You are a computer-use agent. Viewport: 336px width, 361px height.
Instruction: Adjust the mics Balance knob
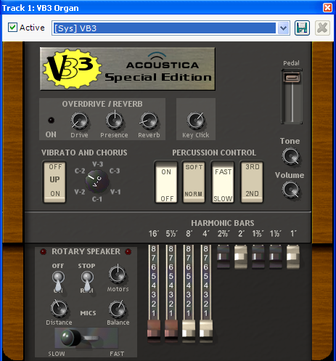pos(118,309)
